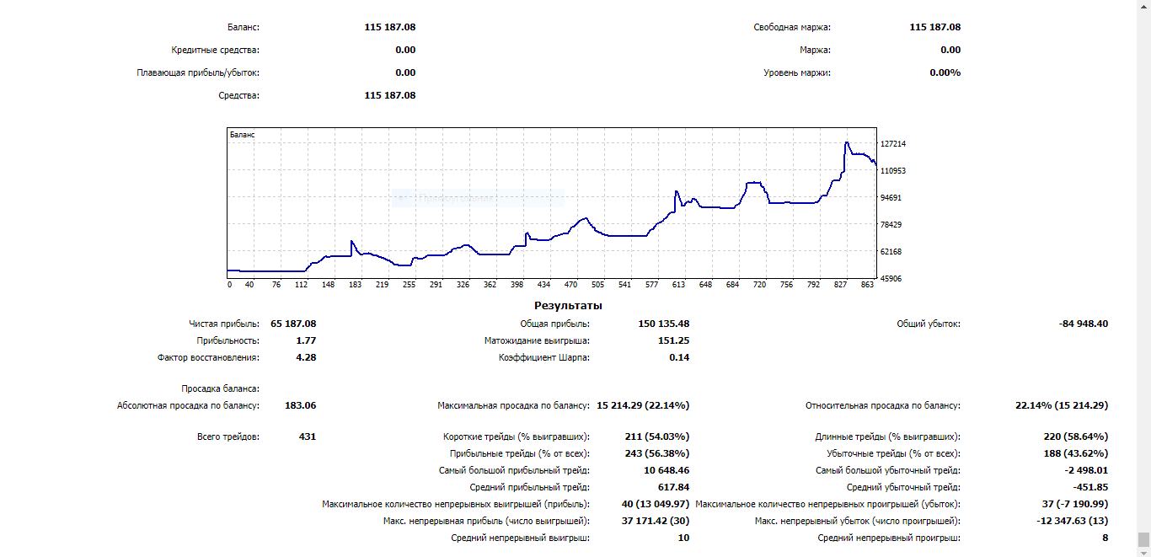
Task: Click the chart y-axis label 127214
Action: tap(893, 144)
